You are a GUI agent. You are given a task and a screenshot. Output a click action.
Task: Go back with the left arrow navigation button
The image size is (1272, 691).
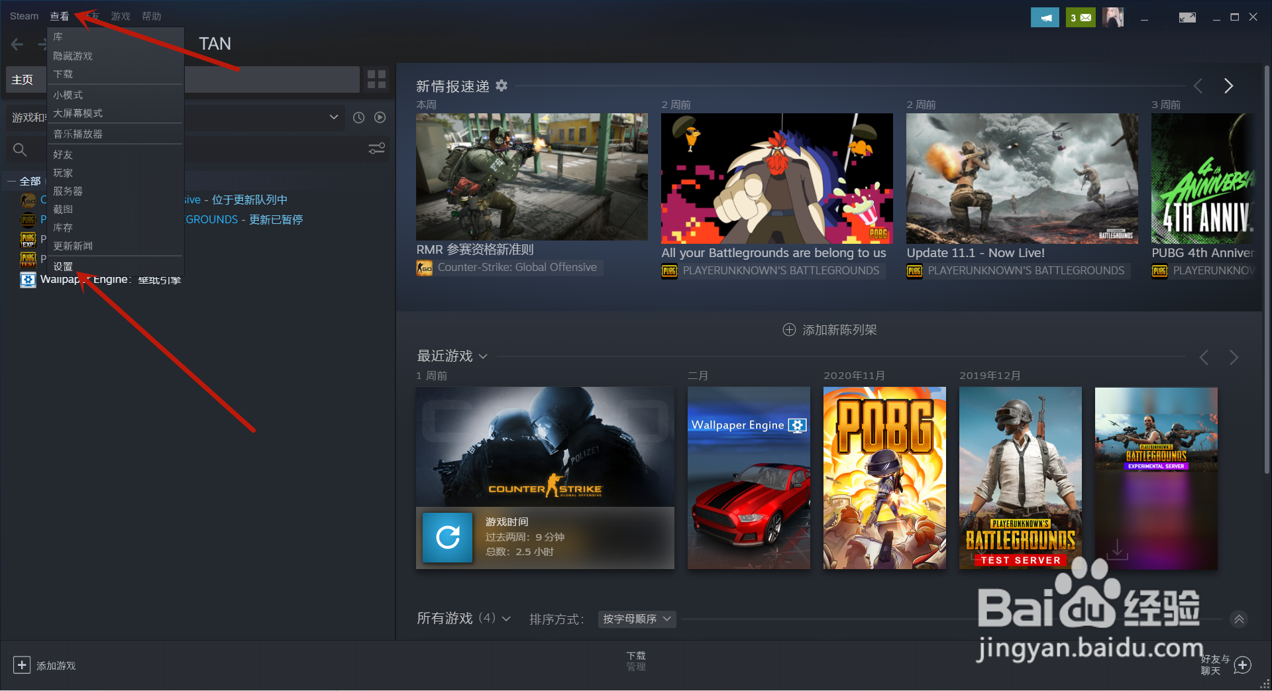click(17, 44)
